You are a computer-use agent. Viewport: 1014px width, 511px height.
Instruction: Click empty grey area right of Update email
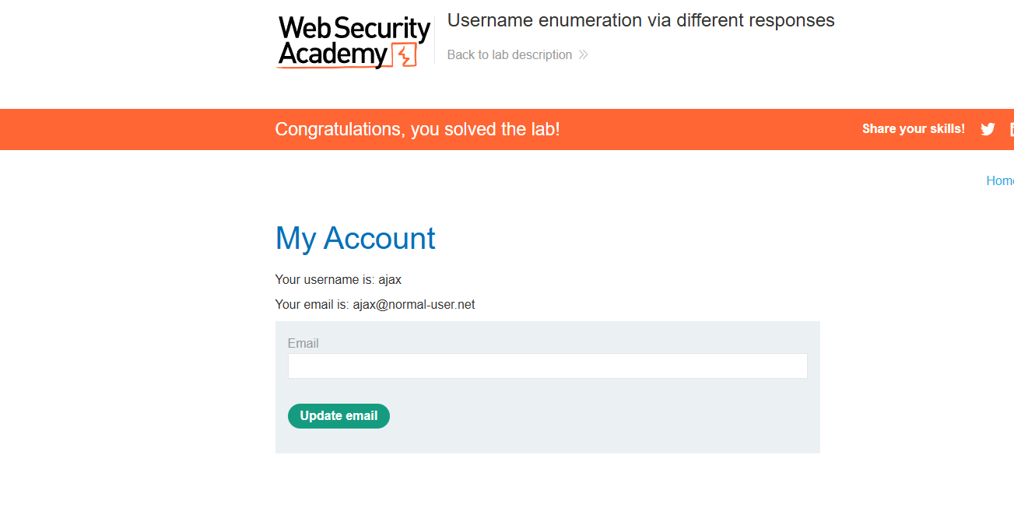(607, 417)
